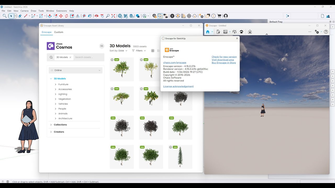Click the Check for new version link
Viewport: 335px width, 188px height.
click(224, 57)
